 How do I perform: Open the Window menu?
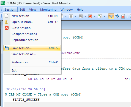click(67, 10)
